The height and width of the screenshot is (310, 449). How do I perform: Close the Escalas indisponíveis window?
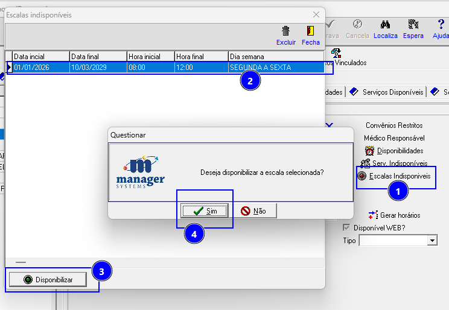316,14
